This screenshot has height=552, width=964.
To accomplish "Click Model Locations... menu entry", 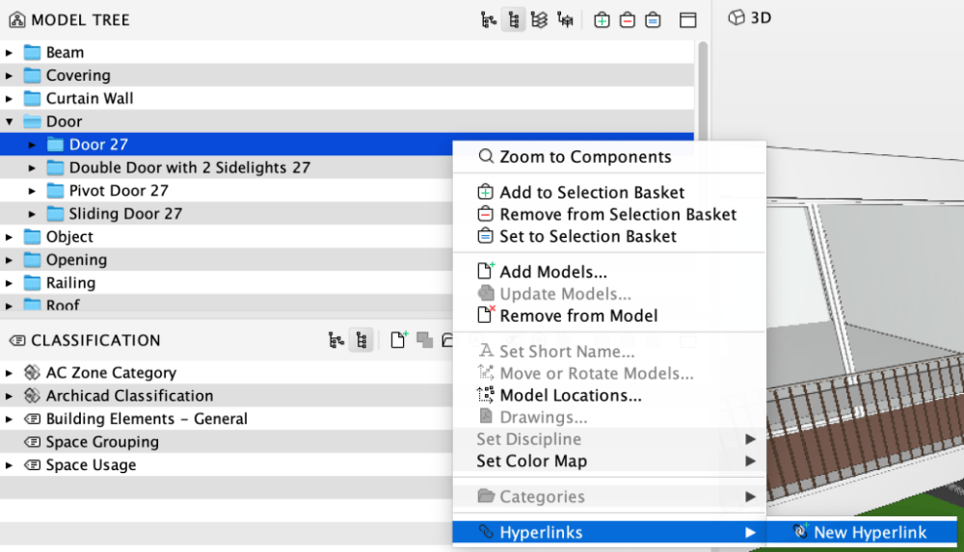I will click(570, 395).
